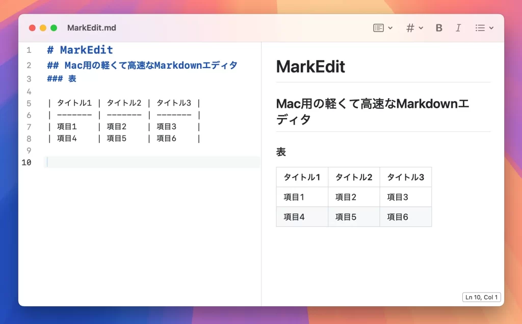Click '項目5' in editor source line 8
522x324 pixels.
117,138
